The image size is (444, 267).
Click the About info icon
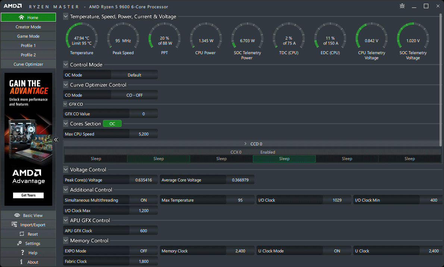coord(21,262)
